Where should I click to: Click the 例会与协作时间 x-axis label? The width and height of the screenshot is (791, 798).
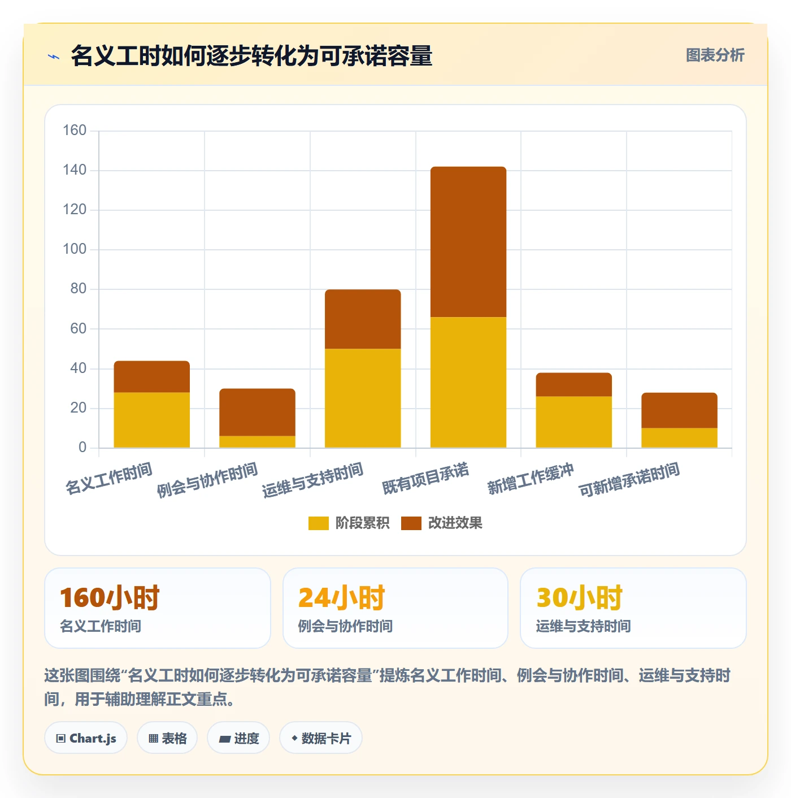(x=207, y=480)
